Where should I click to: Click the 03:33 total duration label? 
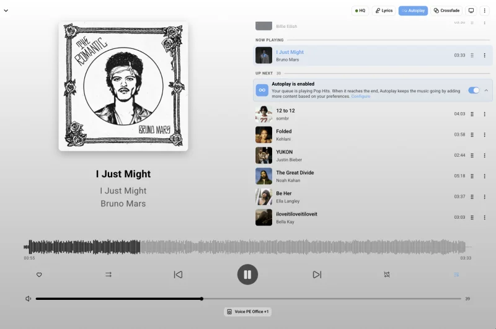pyautogui.click(x=466, y=258)
